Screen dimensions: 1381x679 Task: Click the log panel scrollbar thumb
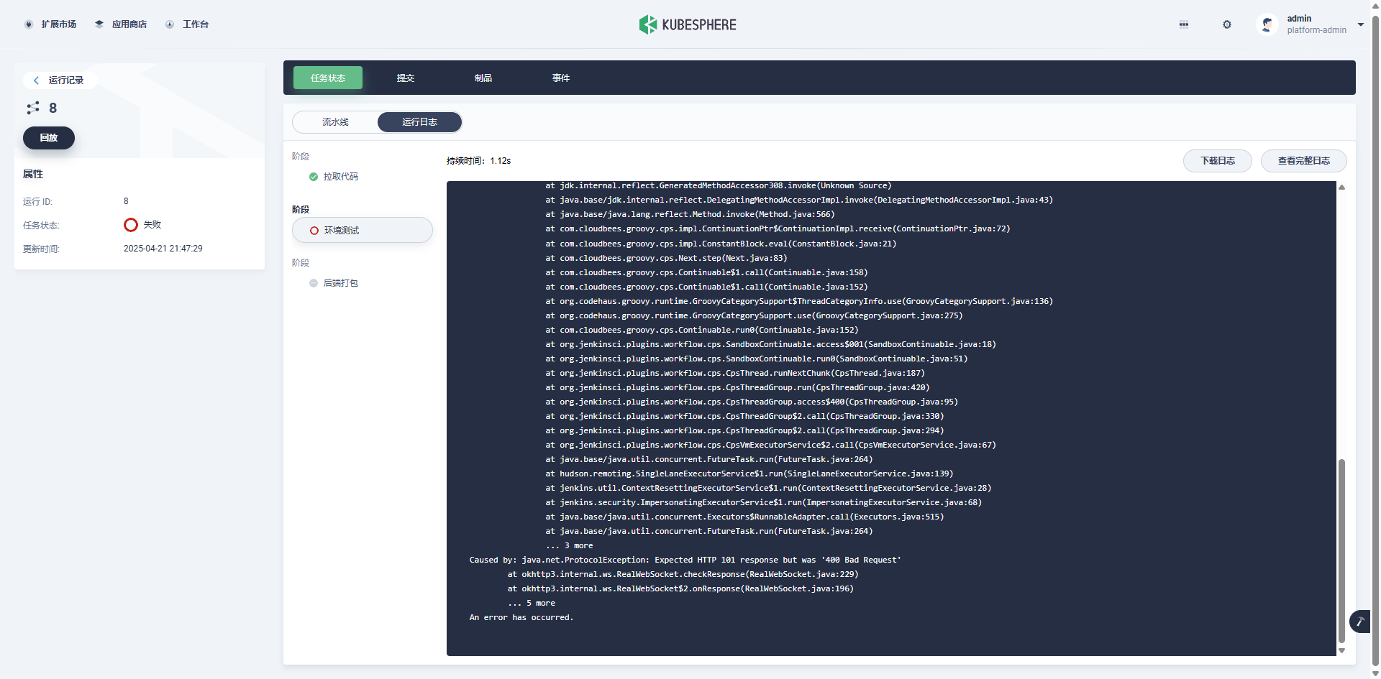tap(1341, 550)
